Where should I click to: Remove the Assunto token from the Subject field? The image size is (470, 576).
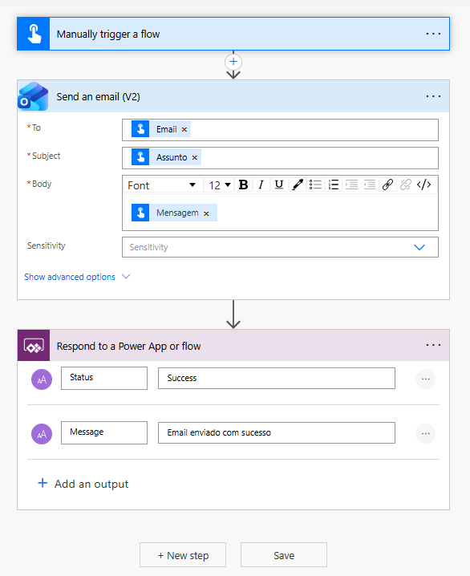click(195, 157)
